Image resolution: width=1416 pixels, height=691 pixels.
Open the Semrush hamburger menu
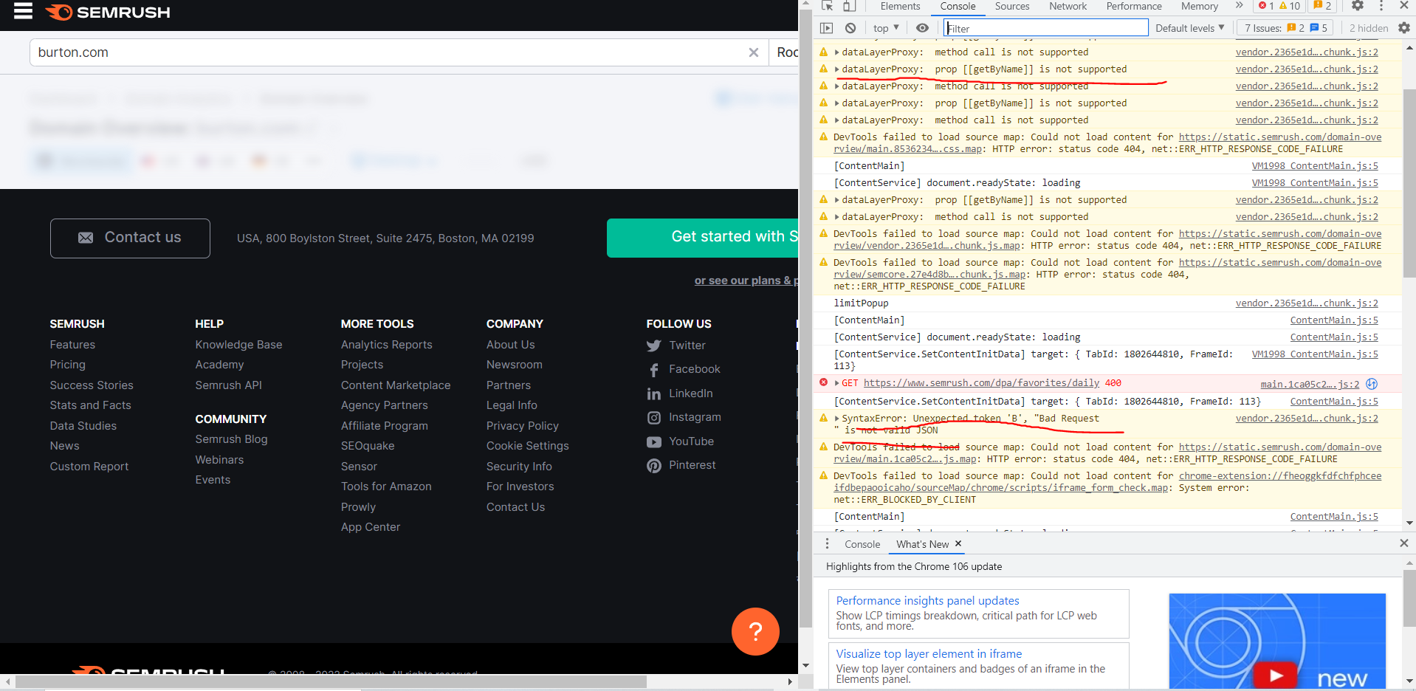click(23, 11)
